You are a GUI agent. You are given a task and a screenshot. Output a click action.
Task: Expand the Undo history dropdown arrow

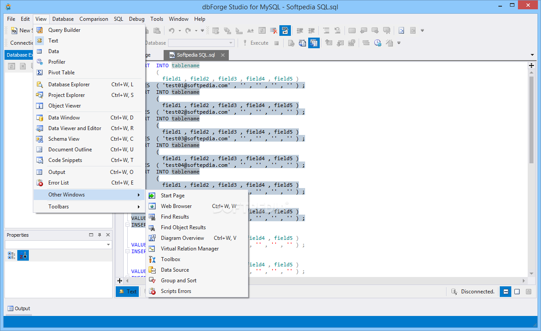[x=180, y=31]
